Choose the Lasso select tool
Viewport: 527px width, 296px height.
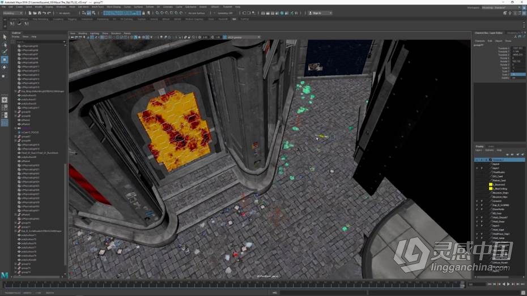click(5, 44)
